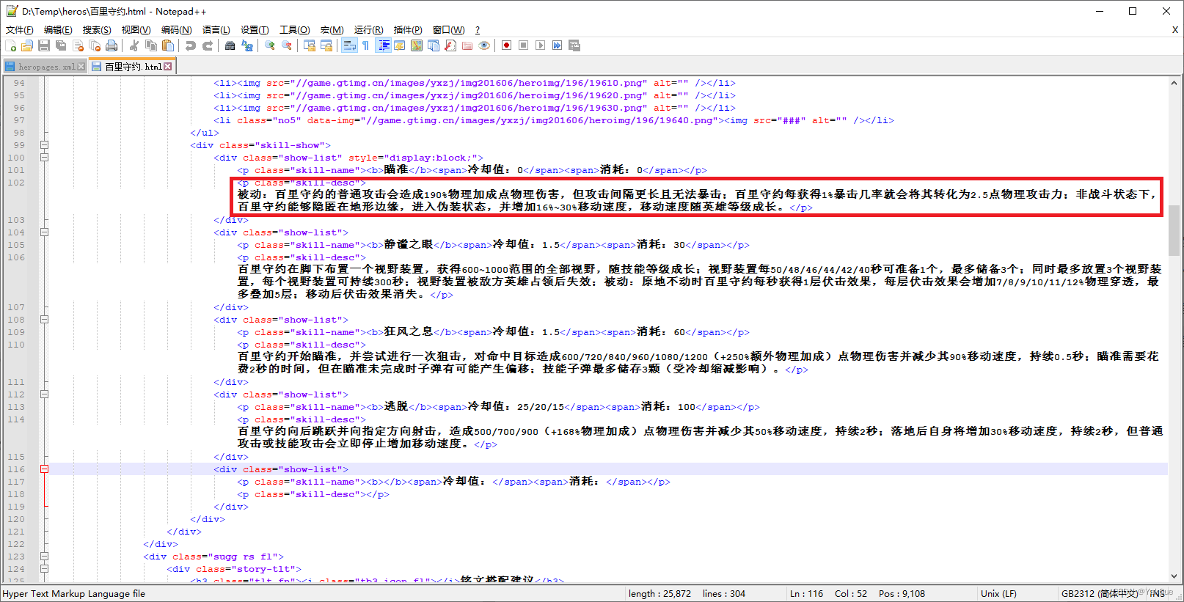Click the Run macro multiple times icon
The width and height of the screenshot is (1184, 602).
(x=557, y=45)
